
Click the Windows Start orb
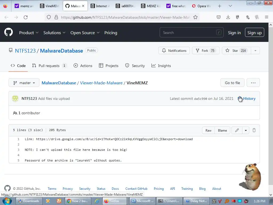tap(7, 201)
